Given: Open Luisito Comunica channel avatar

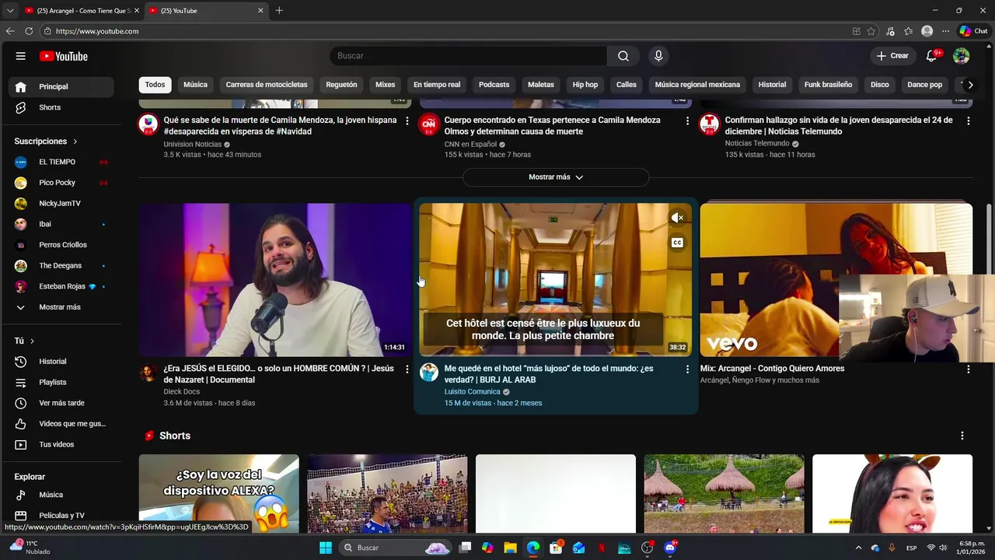Looking at the screenshot, I should tap(429, 372).
